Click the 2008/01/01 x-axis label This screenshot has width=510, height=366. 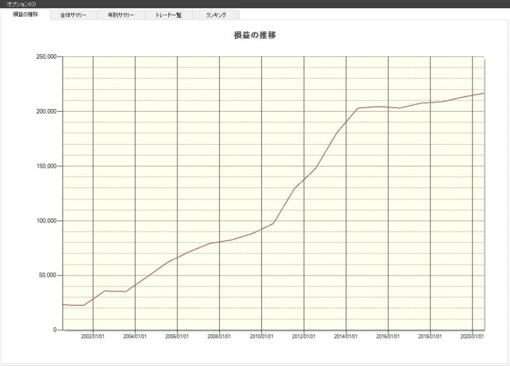(219, 337)
